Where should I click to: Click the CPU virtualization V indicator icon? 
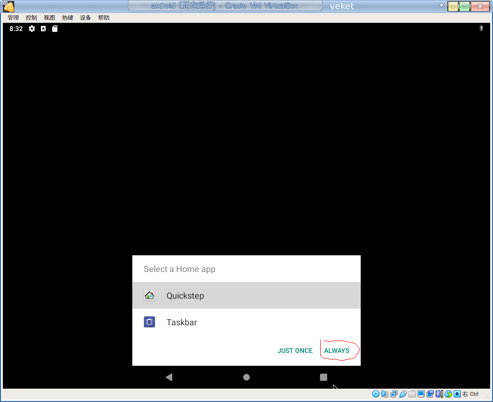439,394
